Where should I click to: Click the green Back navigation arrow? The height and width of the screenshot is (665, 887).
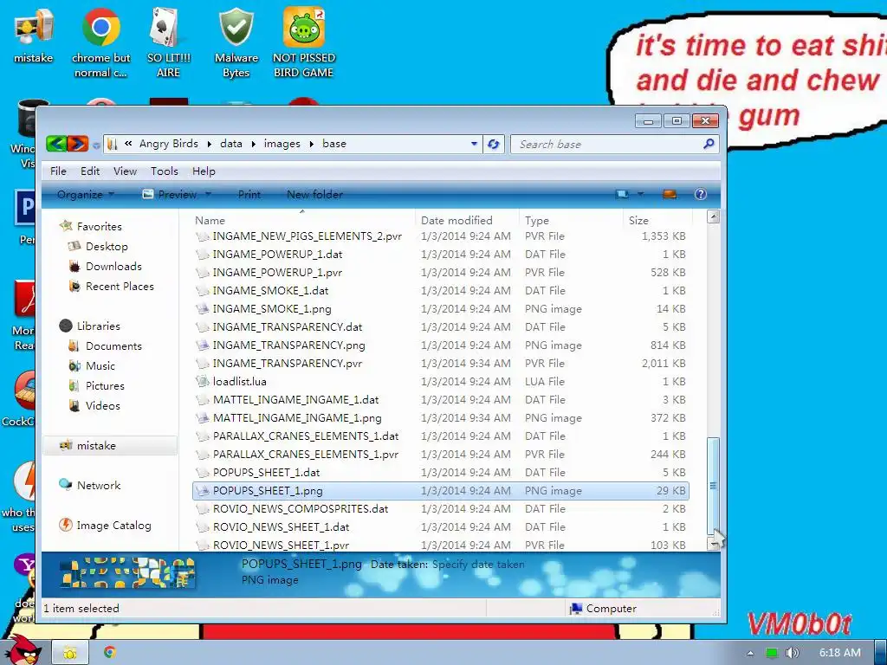(56, 144)
